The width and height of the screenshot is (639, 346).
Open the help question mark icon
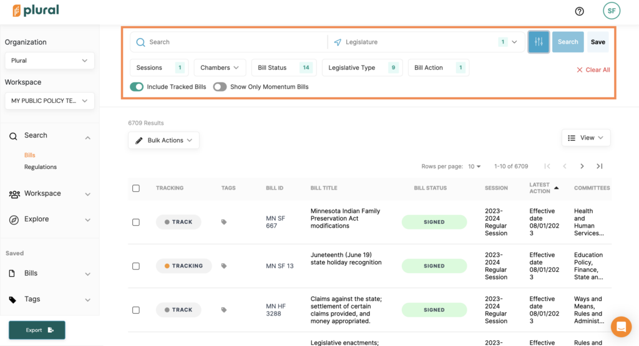click(x=579, y=11)
